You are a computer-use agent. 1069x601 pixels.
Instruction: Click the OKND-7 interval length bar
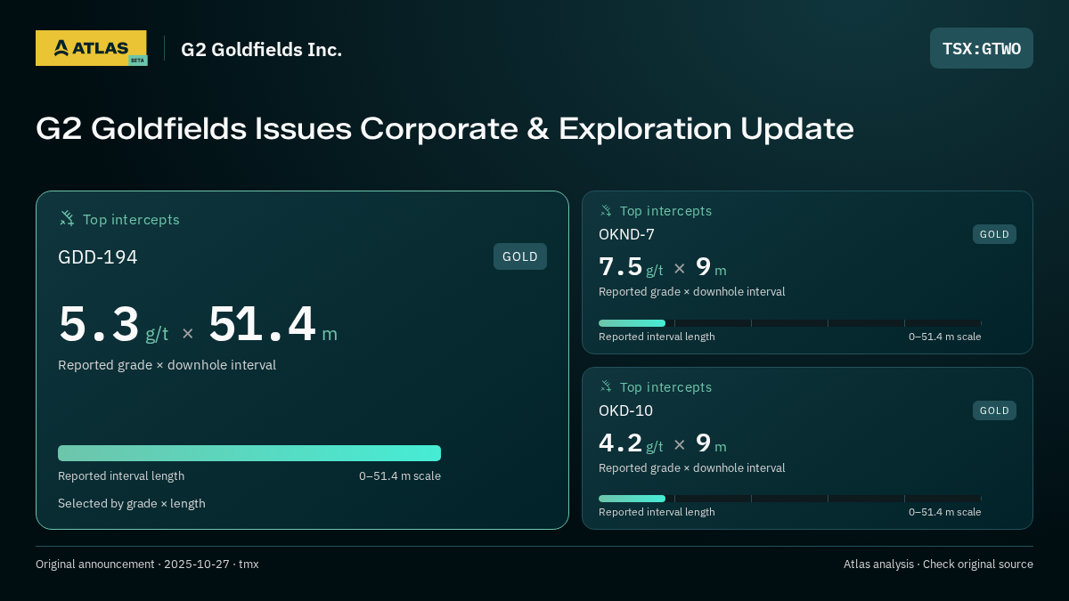coord(790,323)
